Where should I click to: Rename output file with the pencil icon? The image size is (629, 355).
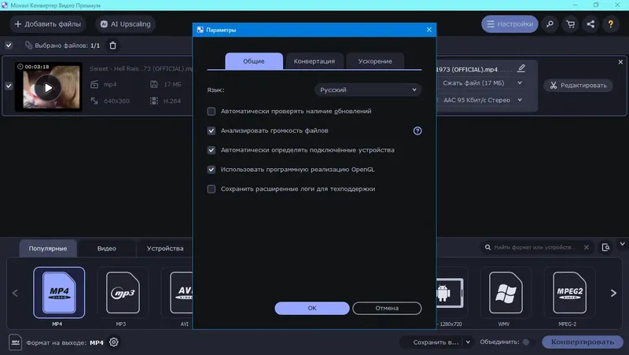tap(521, 68)
